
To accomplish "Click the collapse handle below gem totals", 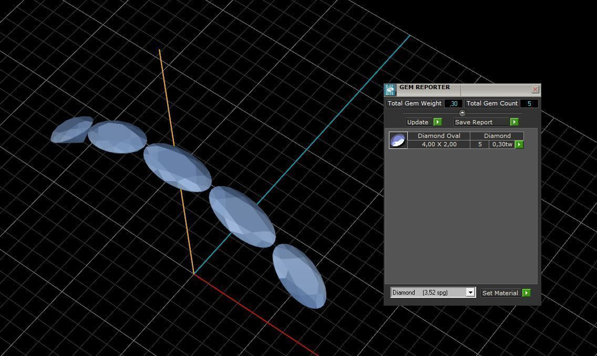I will pos(462,113).
